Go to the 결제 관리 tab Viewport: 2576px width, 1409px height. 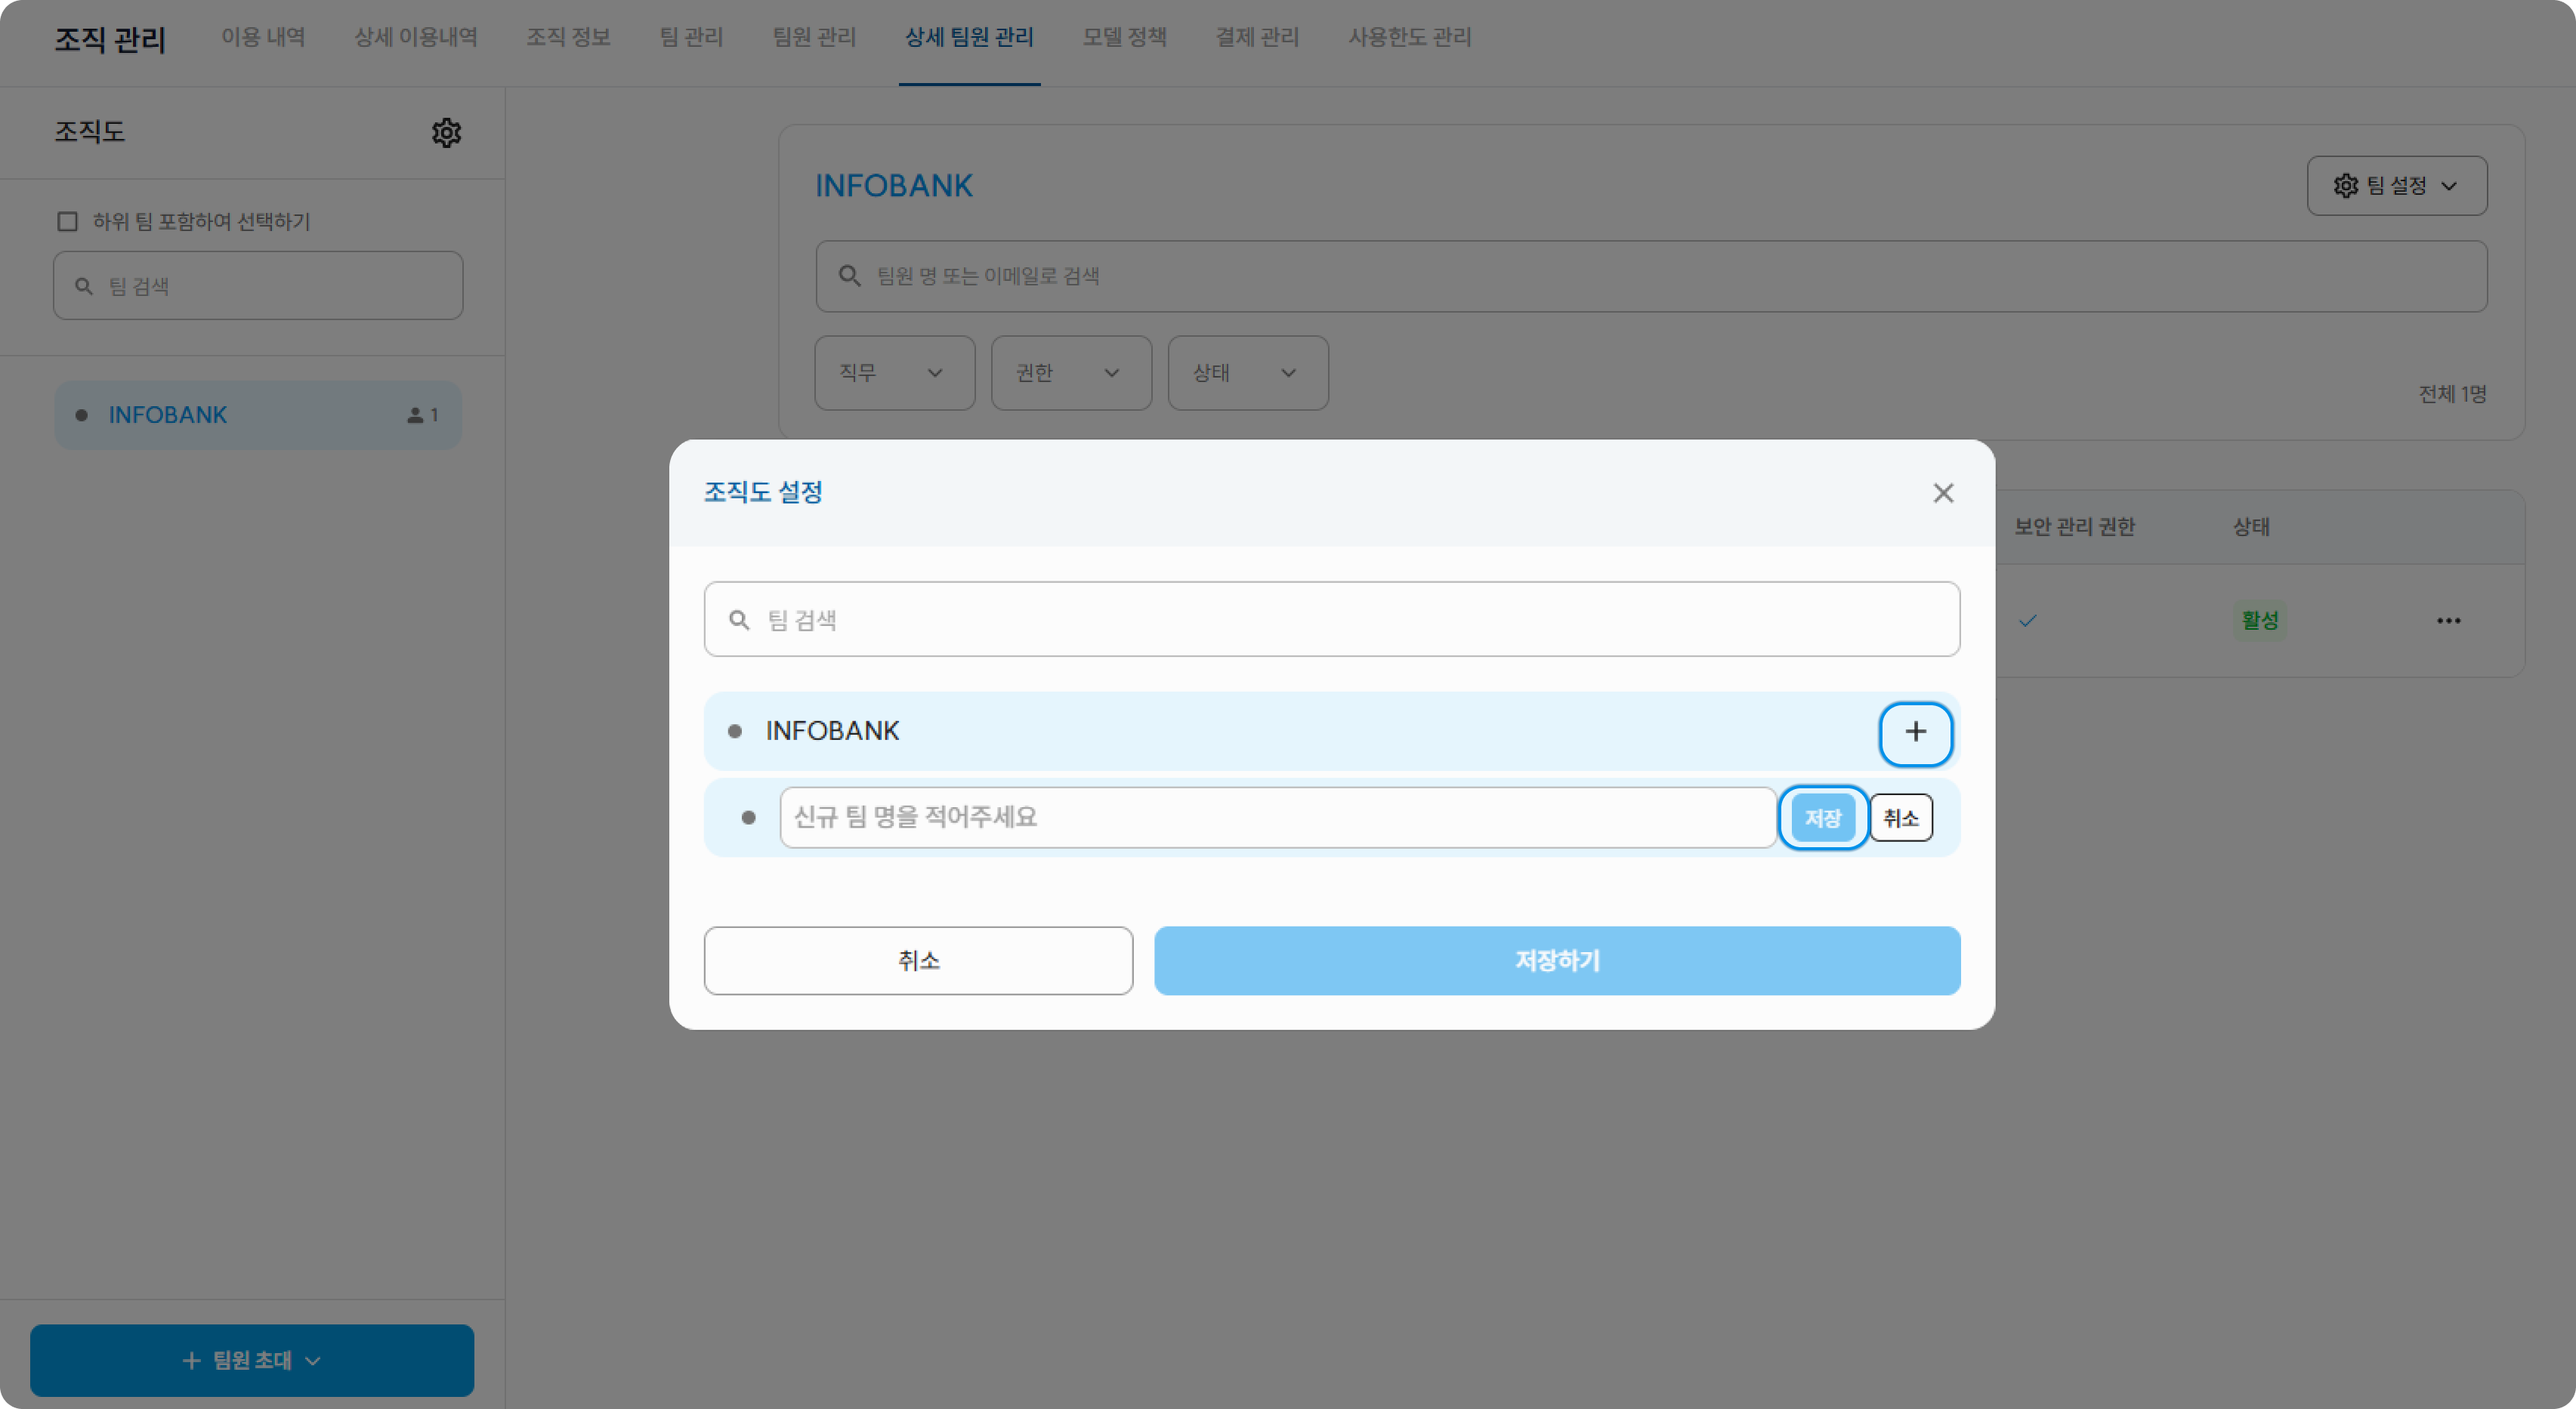coord(1256,38)
